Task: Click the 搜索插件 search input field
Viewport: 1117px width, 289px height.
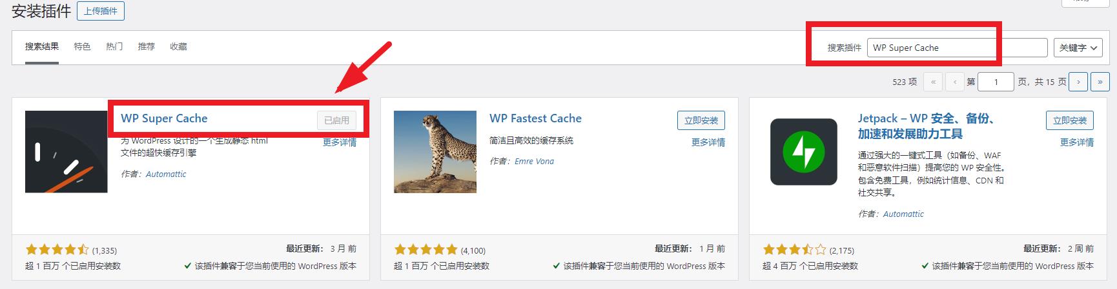Action: [957, 48]
